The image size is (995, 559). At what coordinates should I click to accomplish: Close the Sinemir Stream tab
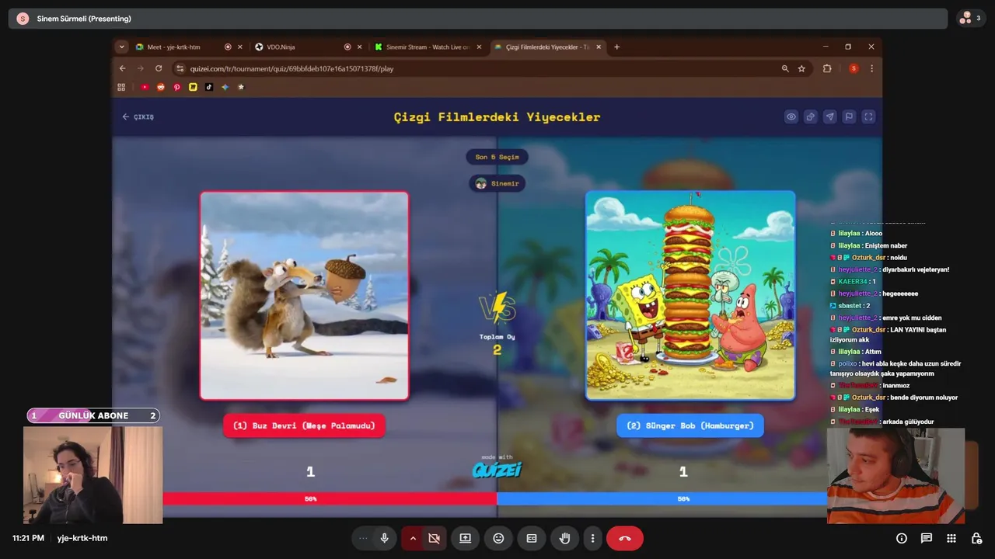click(x=480, y=47)
